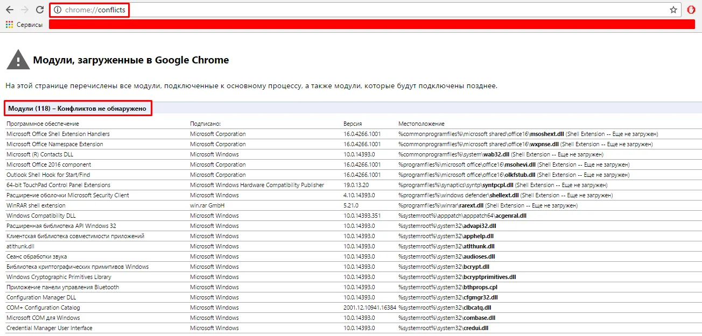
Task: Click Microsoft Windows Hardware Compatibility Publisher cell
Action: [x=257, y=185]
